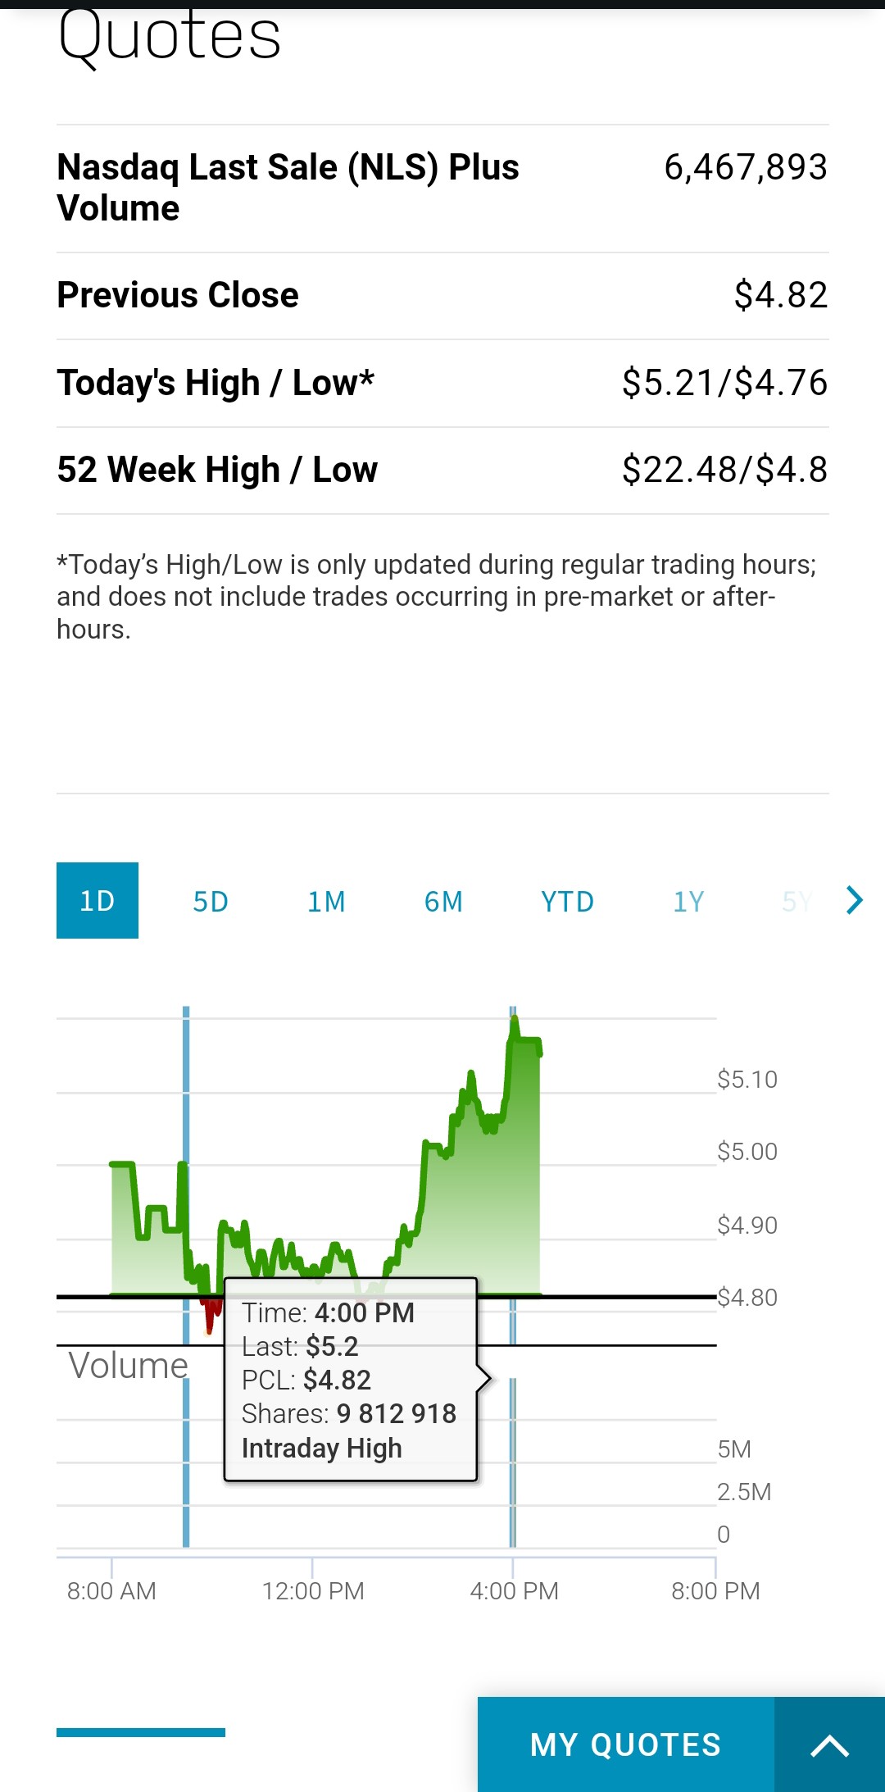Select the 1D chart range tab
The width and height of the screenshot is (885, 1792).
pos(98,901)
